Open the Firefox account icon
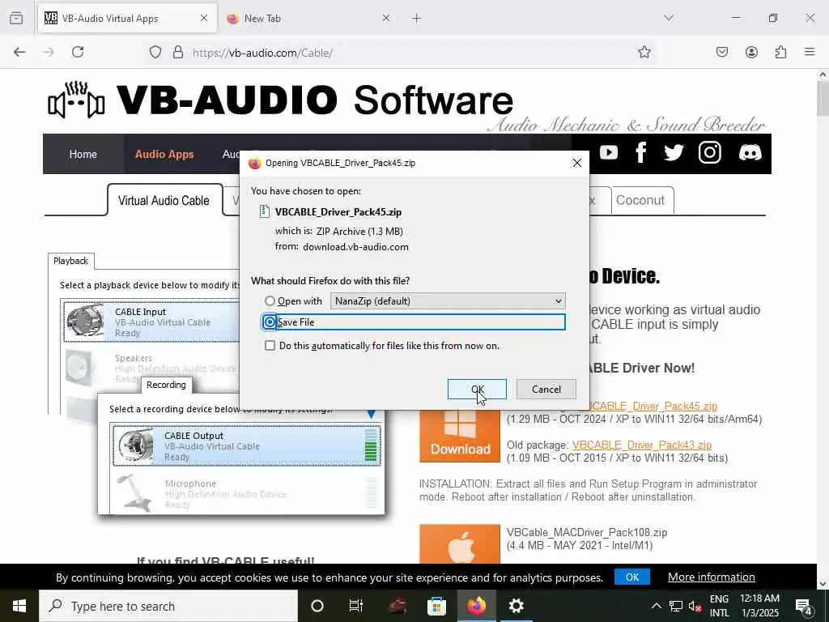 751,52
